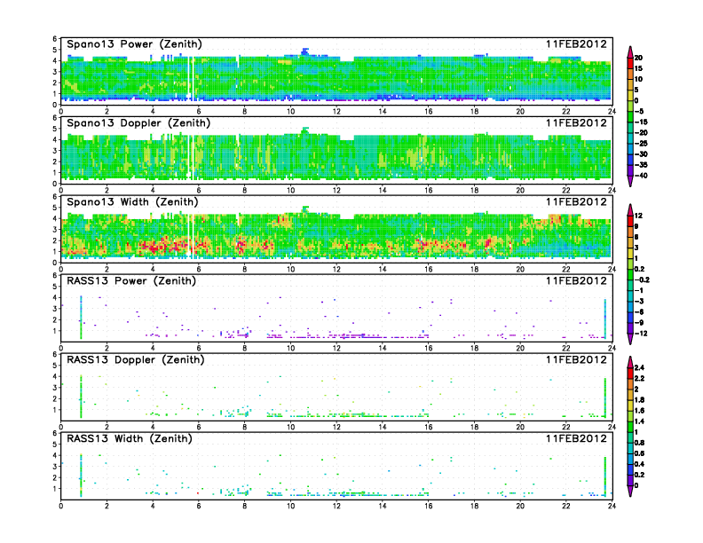Click the pink upper arrowhead of the top colorbar

pyautogui.click(x=630, y=51)
